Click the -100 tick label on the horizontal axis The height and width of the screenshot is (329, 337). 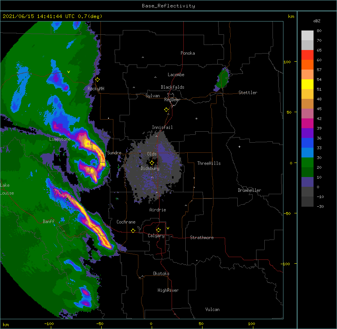[x=49, y=324]
